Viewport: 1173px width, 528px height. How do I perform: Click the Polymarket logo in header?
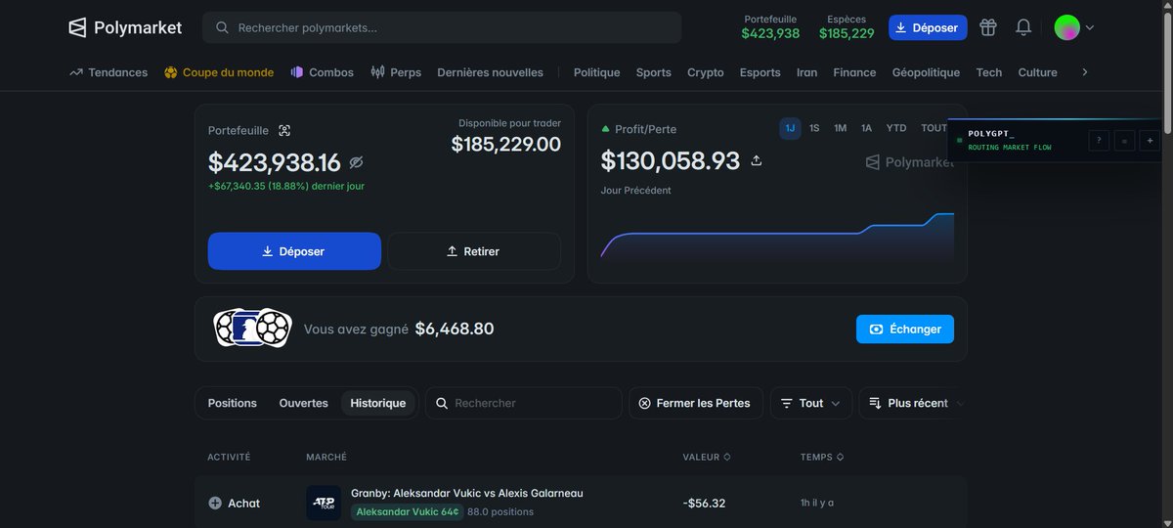[x=125, y=27]
